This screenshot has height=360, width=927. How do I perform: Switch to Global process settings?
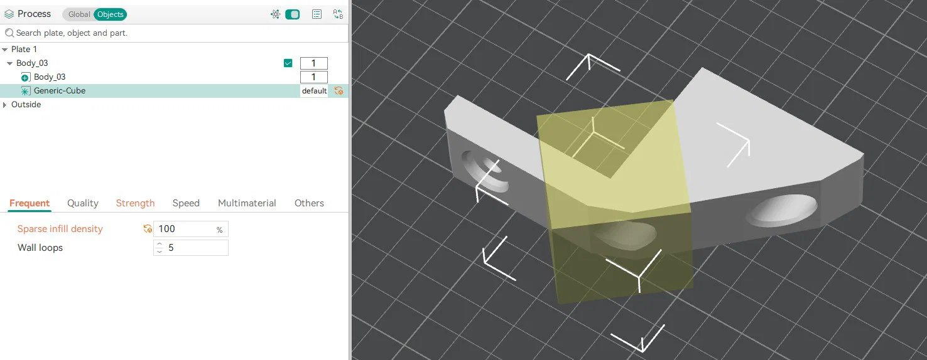click(x=79, y=14)
